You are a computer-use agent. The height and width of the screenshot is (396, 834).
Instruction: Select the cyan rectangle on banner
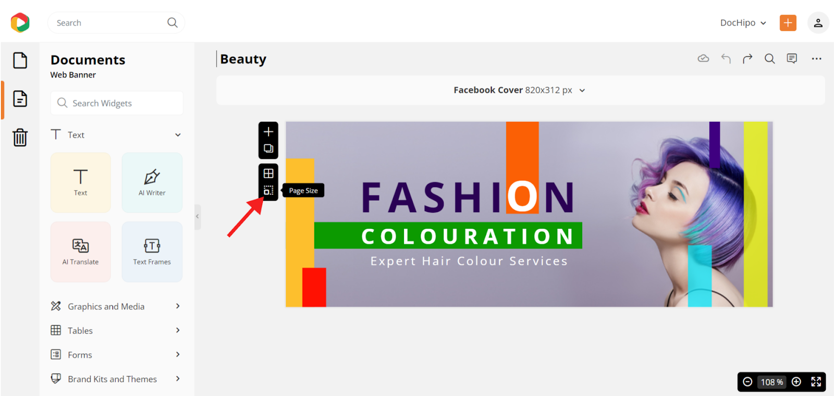click(x=700, y=276)
